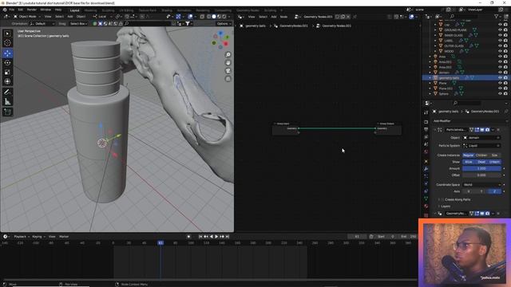This screenshot has width=511, height=287.
Task: Hide the Sphere object in outliner
Action: 500,94
